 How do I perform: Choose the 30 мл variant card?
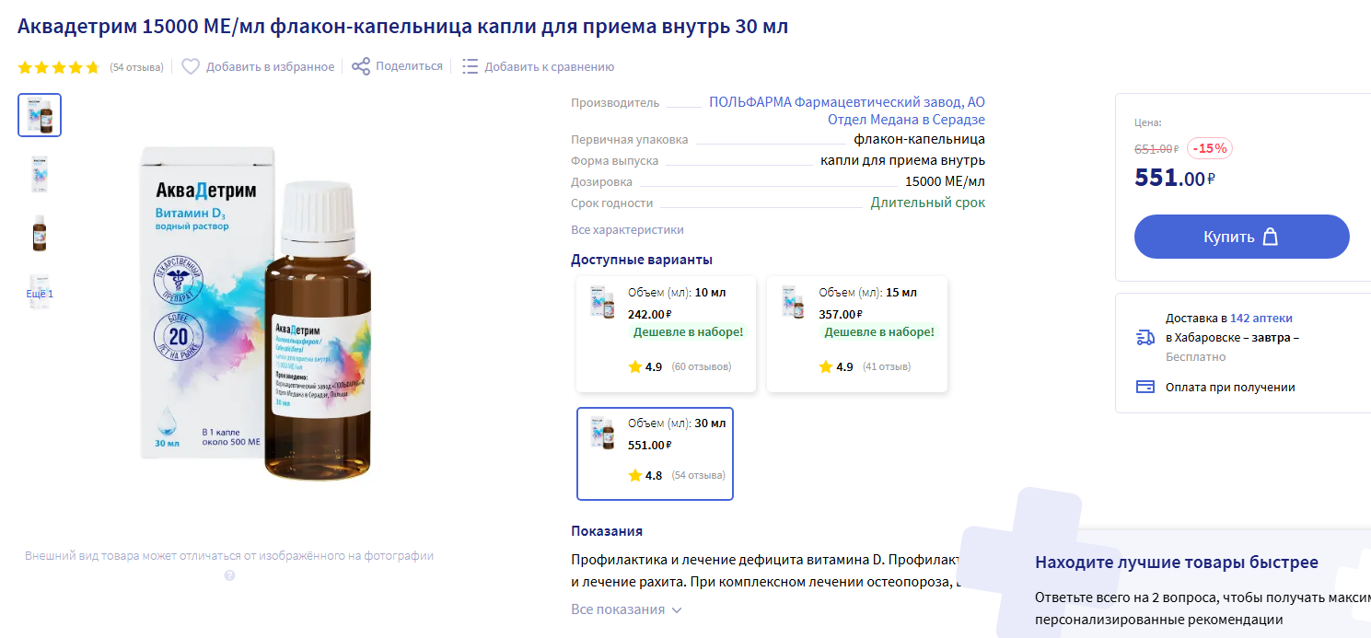pyautogui.click(x=655, y=454)
